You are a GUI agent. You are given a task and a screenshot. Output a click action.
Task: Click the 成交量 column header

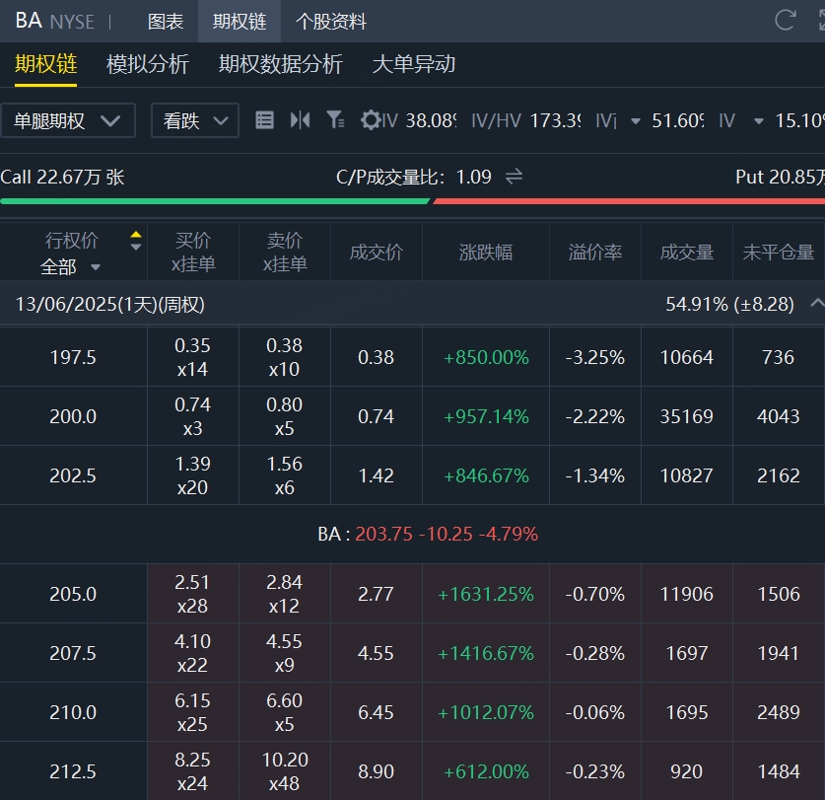click(687, 253)
